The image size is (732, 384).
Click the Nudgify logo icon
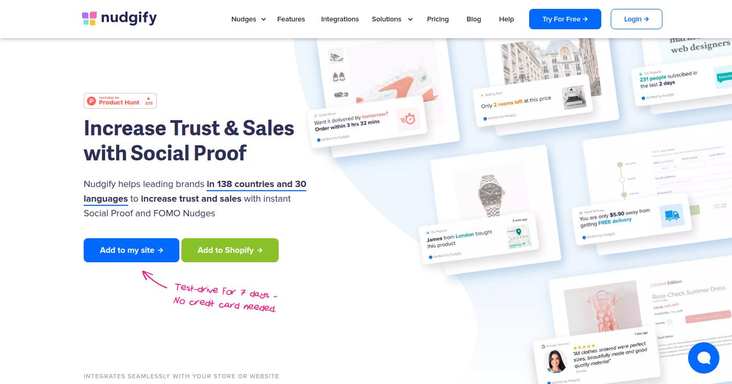[89, 19]
